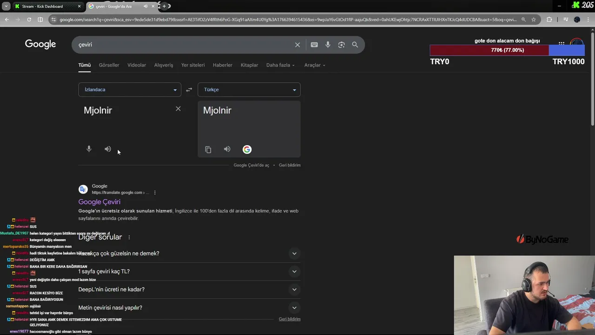Swap the translation languages
This screenshot has width=595, height=335.
click(189, 90)
